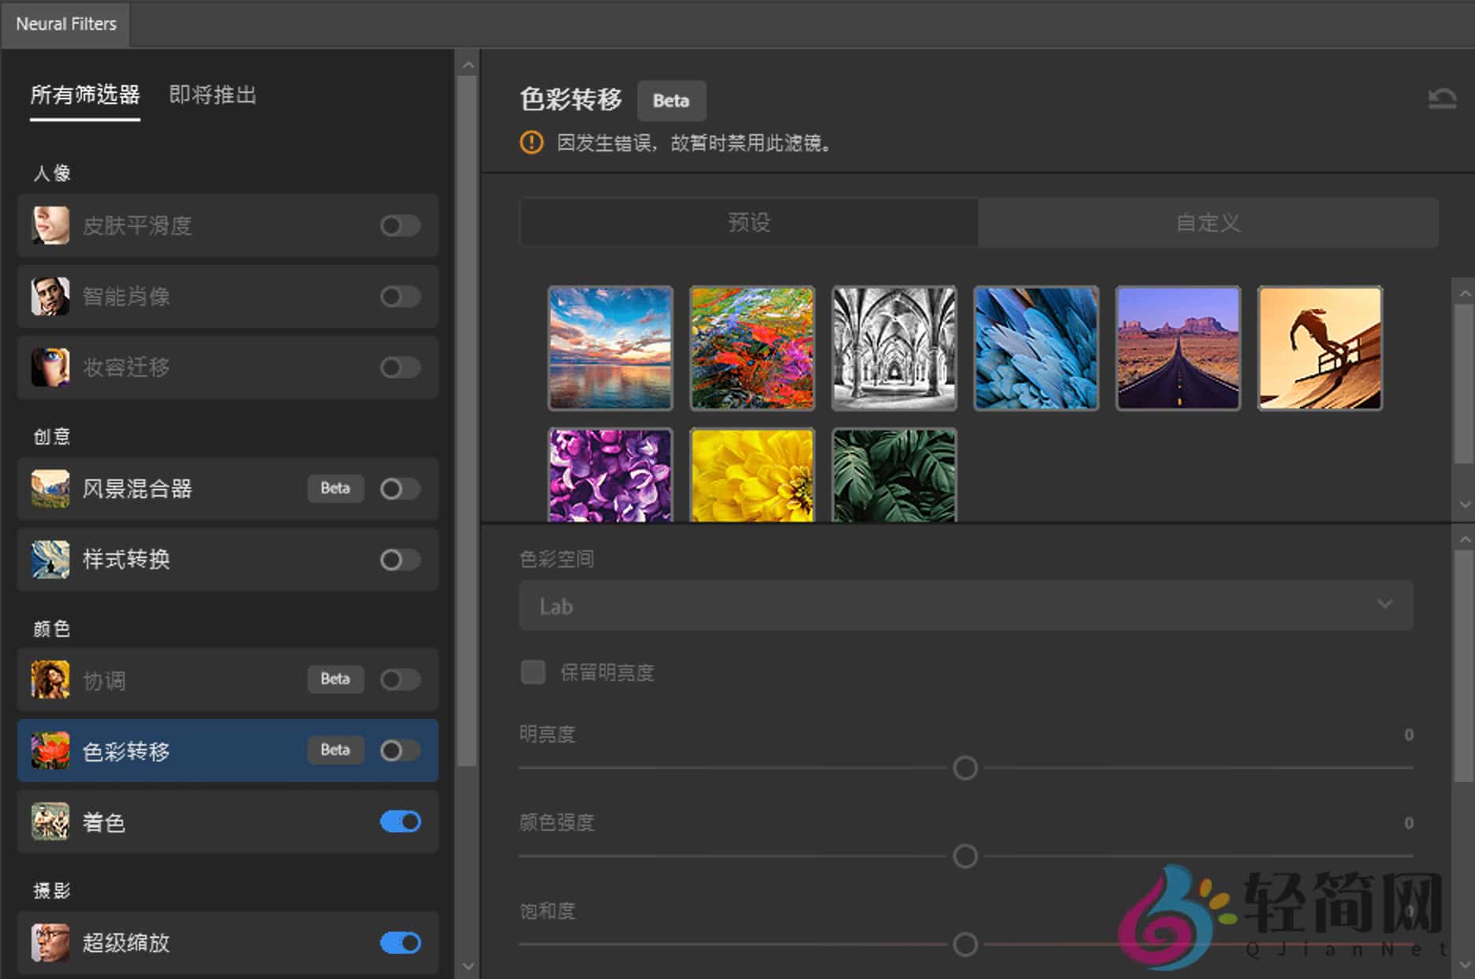Enable the 色彩转移 filter toggle switch
Viewport: 1475px width, 979px height.
point(399,750)
